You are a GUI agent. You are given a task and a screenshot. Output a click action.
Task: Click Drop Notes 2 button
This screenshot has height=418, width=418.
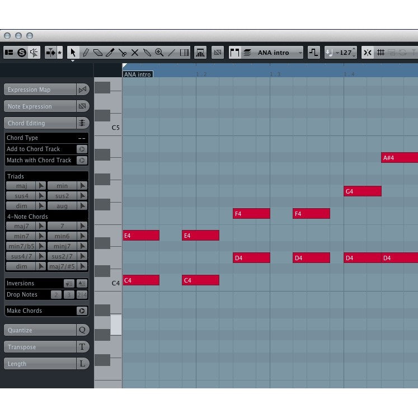point(56,295)
